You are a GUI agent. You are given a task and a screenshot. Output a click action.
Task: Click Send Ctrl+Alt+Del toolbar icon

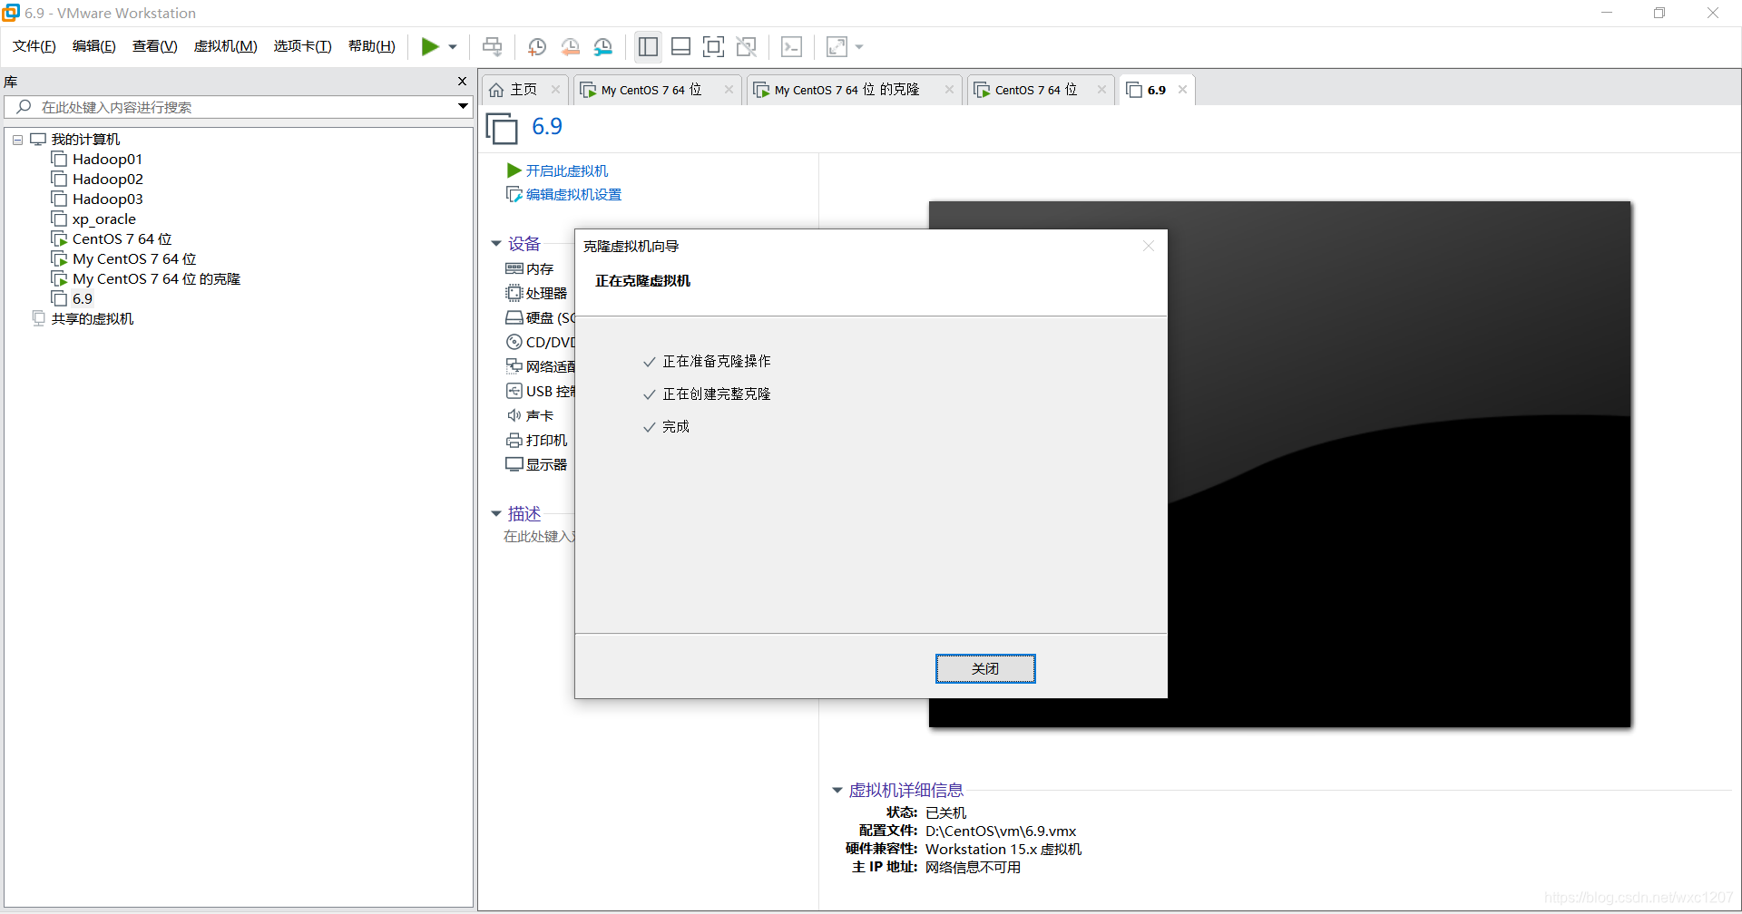tap(492, 47)
